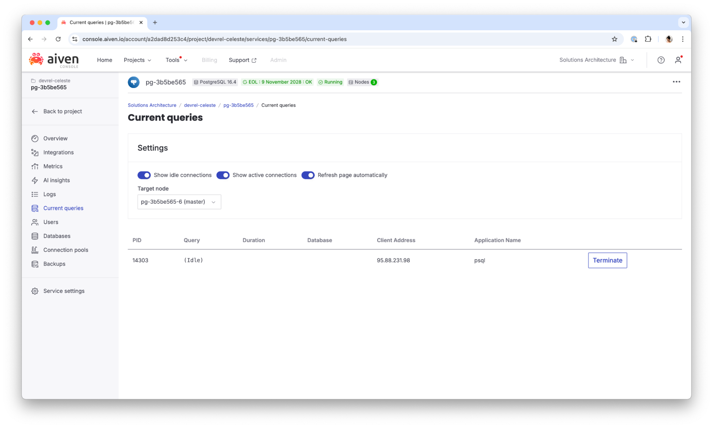Click the Connection pools icon
Viewport: 713px width, 428px height.
(35, 250)
